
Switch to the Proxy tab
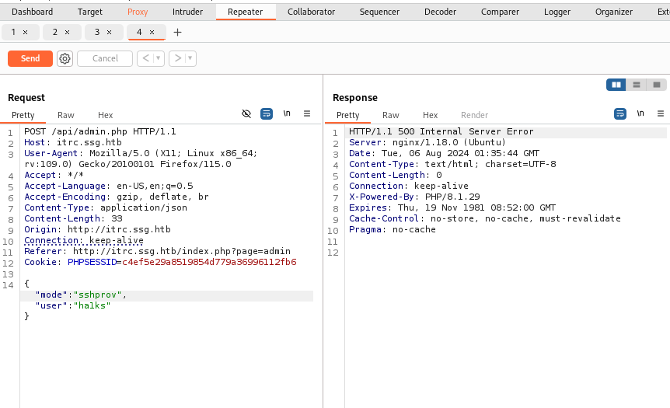point(138,12)
